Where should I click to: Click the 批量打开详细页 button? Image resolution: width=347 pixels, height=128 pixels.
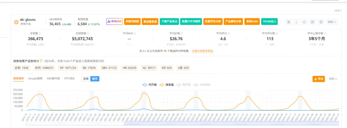click(x=191, y=22)
